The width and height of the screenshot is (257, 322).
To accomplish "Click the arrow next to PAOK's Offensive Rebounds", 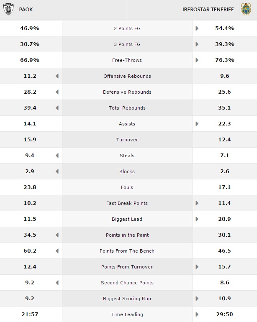I will 57,76.
